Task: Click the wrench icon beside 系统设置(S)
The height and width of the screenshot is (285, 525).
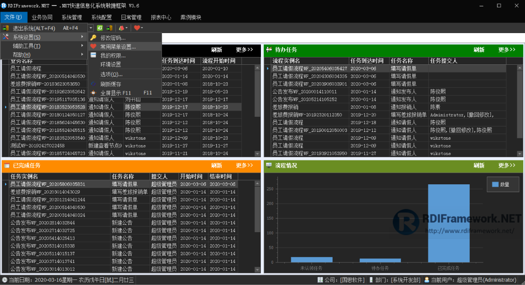Action: 6,37
